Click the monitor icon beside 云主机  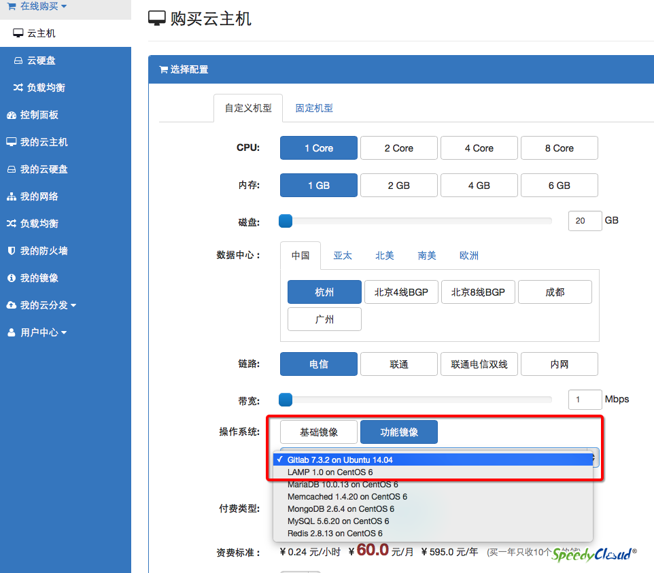(x=18, y=33)
